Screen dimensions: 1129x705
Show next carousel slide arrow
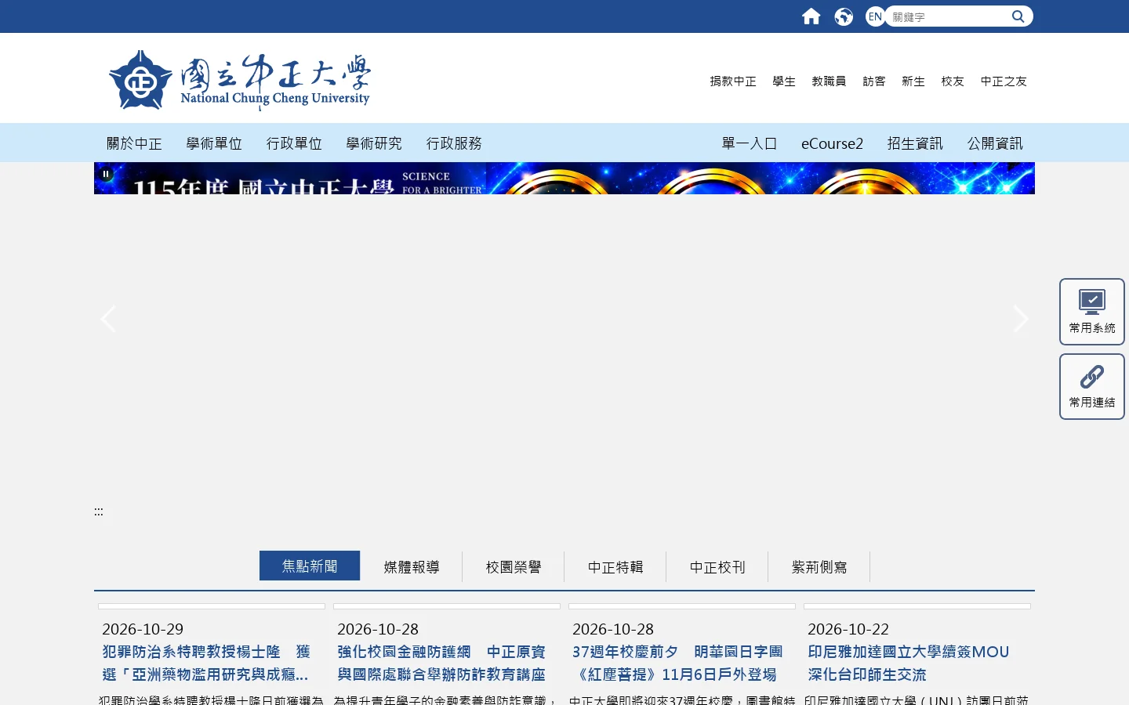point(1020,319)
